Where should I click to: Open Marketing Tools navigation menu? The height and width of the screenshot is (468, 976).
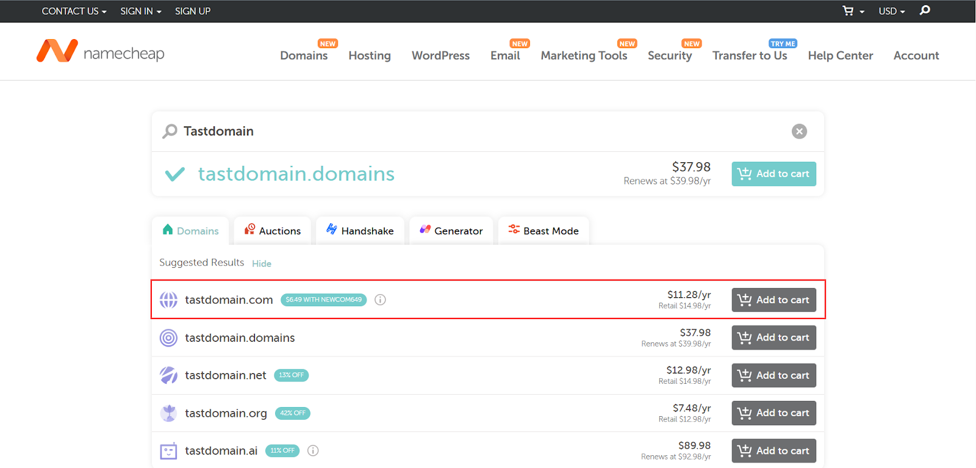tap(584, 56)
